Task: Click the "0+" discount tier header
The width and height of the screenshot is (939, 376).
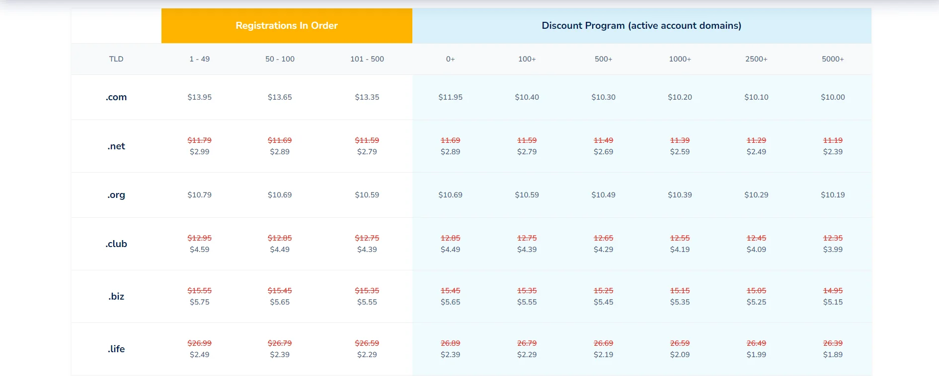Action: click(x=451, y=59)
